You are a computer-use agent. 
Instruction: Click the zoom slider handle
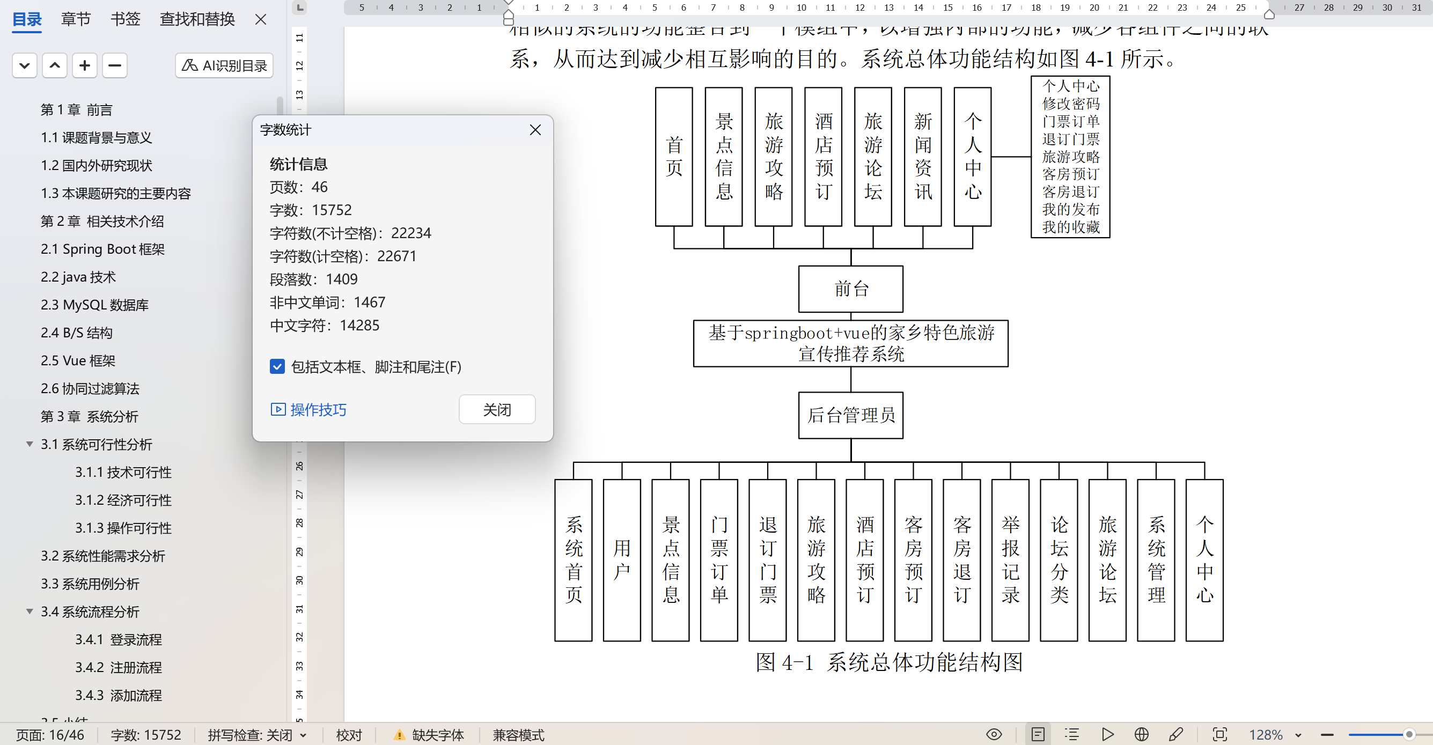[x=1408, y=734]
